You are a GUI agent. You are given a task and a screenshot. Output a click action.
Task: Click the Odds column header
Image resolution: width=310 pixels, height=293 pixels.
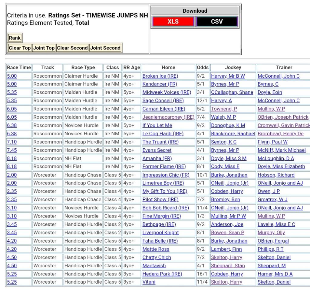203,68
